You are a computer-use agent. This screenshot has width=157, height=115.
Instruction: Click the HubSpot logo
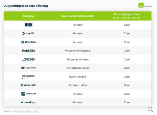[x=29, y=51]
